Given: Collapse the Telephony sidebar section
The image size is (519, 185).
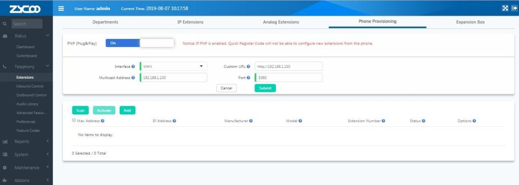Looking at the screenshot, I should coord(48,66).
